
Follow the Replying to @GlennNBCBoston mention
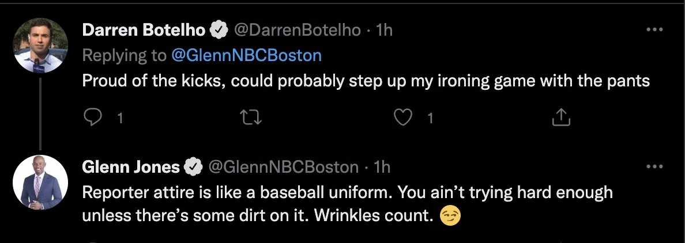click(x=247, y=55)
